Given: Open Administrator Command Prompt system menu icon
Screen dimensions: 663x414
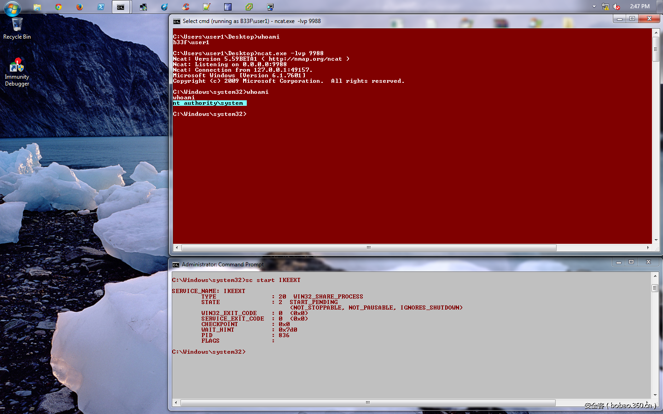Looking at the screenshot, I should pyautogui.click(x=175, y=264).
